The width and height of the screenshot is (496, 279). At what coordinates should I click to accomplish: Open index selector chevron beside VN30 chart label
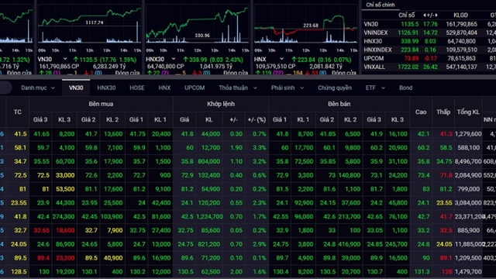(x=65, y=59)
